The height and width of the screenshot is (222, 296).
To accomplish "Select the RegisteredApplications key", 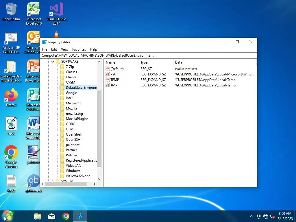I will [81, 160].
